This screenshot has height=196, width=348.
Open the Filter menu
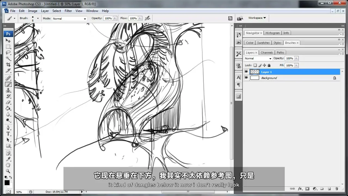(68, 11)
